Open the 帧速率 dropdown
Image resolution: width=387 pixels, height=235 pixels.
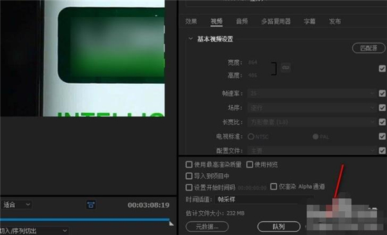pos(312,93)
